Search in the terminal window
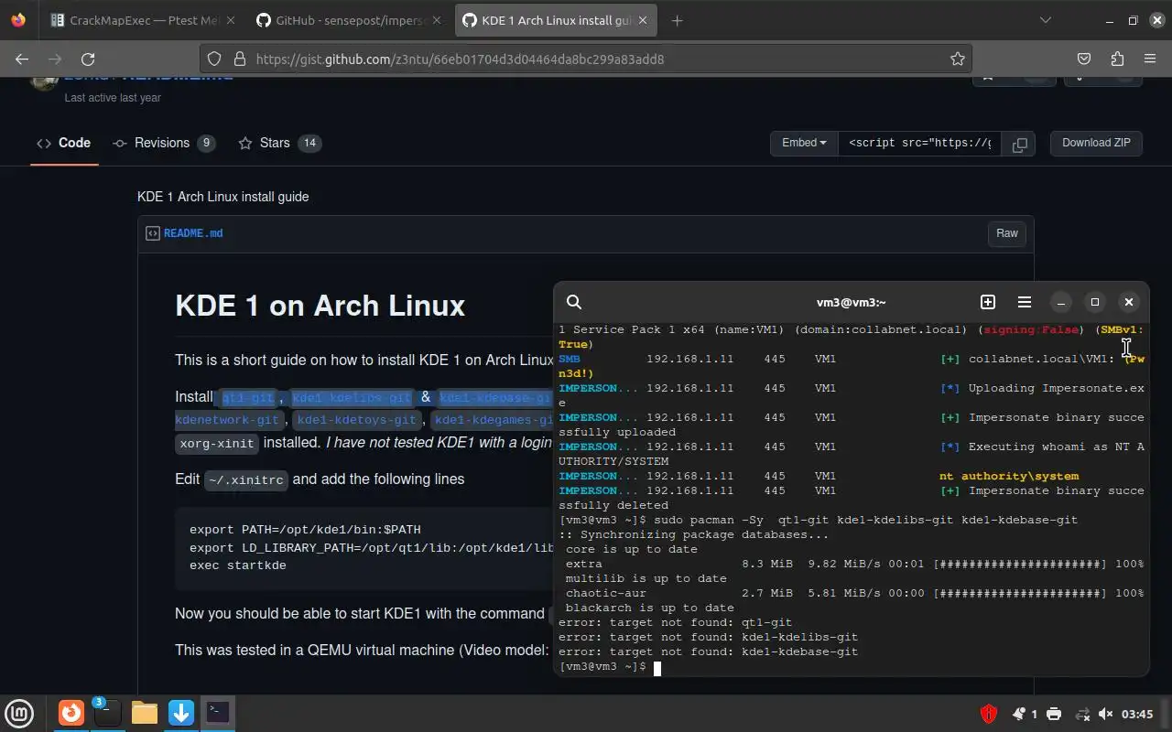1172x732 pixels. pyautogui.click(x=574, y=302)
